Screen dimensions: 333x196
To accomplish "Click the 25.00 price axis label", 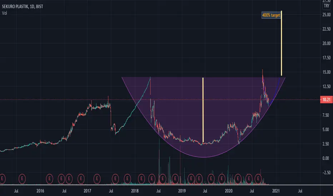I will 327,15.
